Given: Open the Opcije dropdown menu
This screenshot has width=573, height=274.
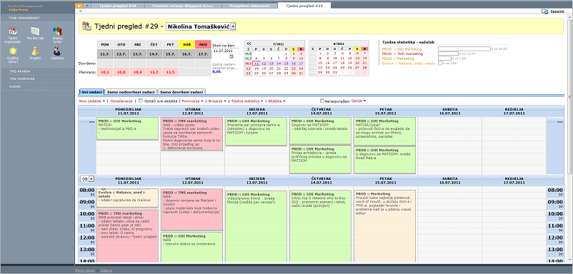Looking at the screenshot, I should tap(359, 101).
